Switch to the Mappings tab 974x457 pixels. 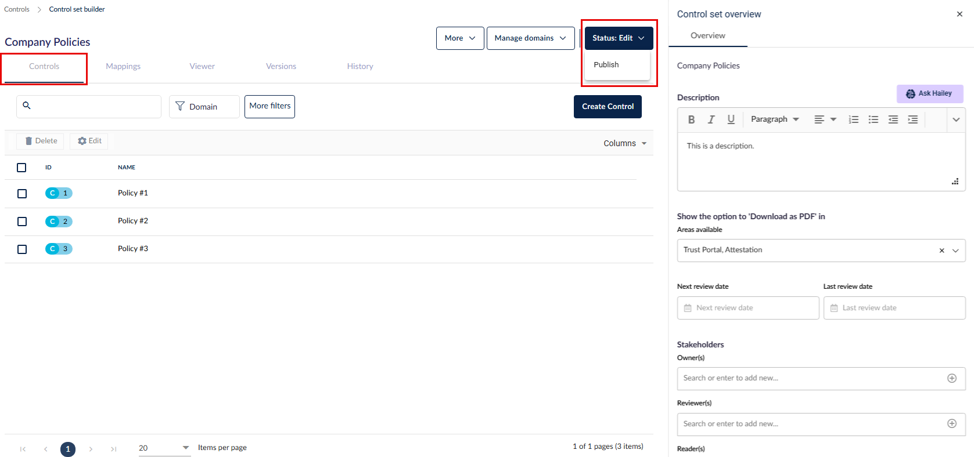(123, 67)
